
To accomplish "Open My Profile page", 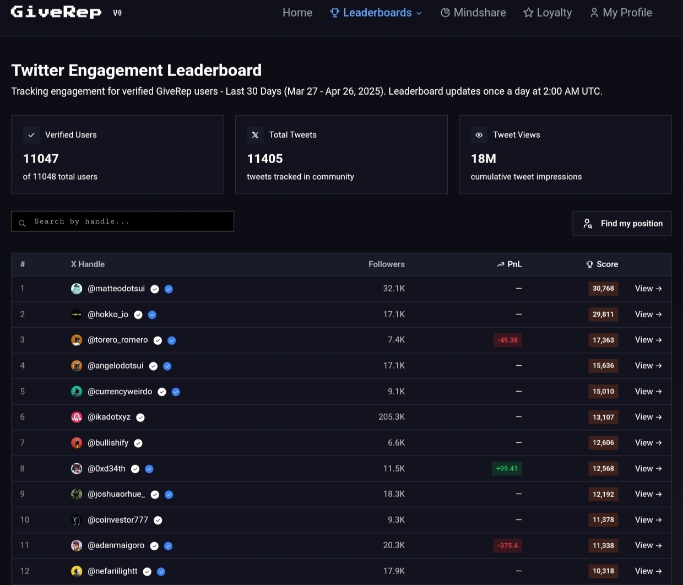I will [621, 13].
